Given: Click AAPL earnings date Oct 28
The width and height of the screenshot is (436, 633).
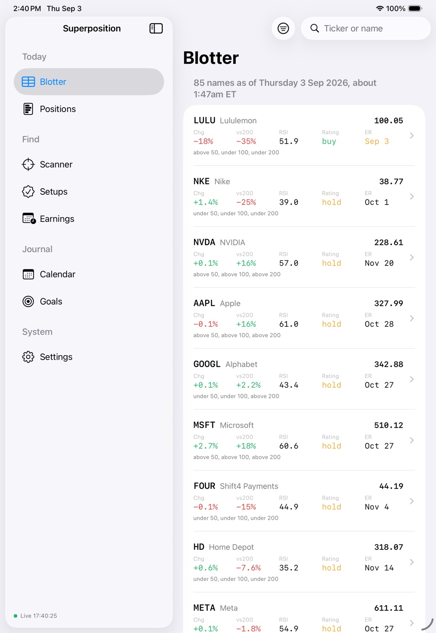Looking at the screenshot, I should [379, 324].
